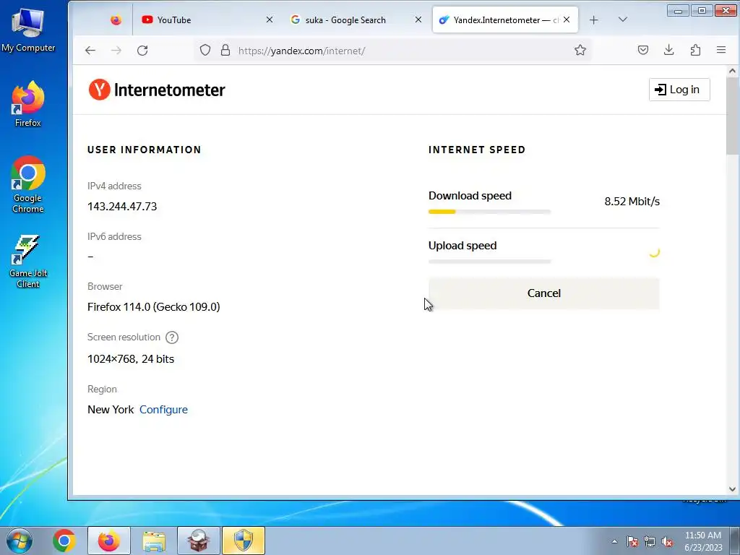The width and height of the screenshot is (740, 555).
Task: Bookmark this page with the star
Action: [x=580, y=51]
